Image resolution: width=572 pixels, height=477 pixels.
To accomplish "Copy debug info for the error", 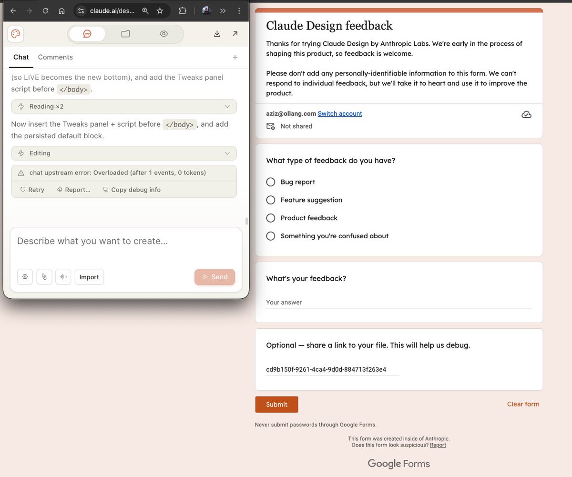I will click(132, 190).
